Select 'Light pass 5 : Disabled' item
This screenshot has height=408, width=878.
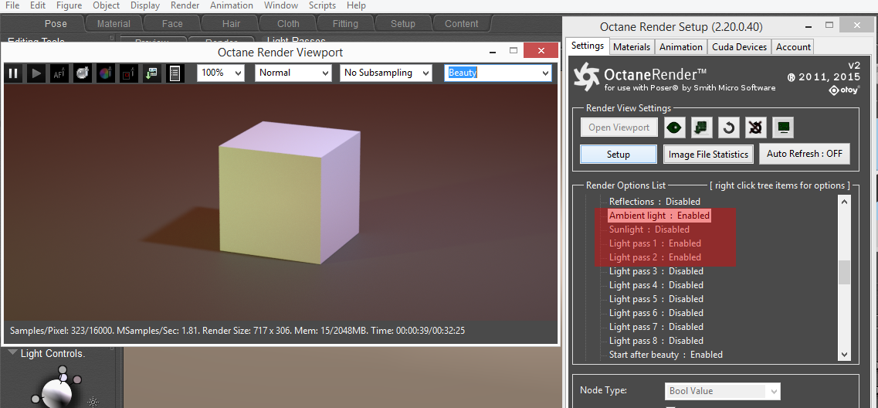click(656, 299)
